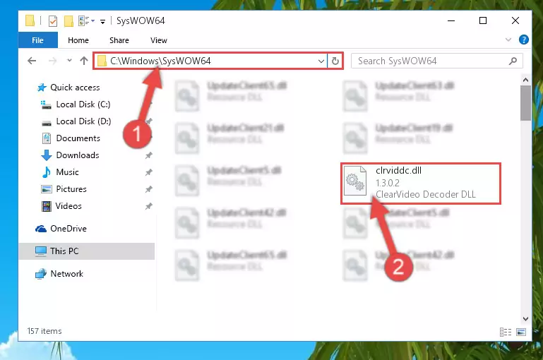The width and height of the screenshot is (543, 360).
Task: Open the recent locations dropdown
Action: tap(69, 61)
